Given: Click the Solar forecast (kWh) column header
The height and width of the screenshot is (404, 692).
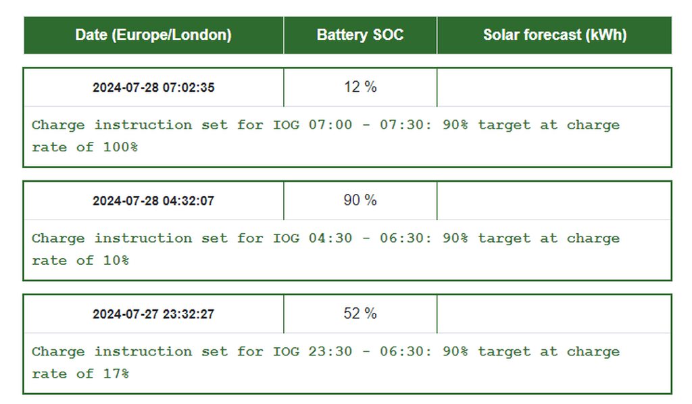Looking at the screenshot, I should point(554,35).
